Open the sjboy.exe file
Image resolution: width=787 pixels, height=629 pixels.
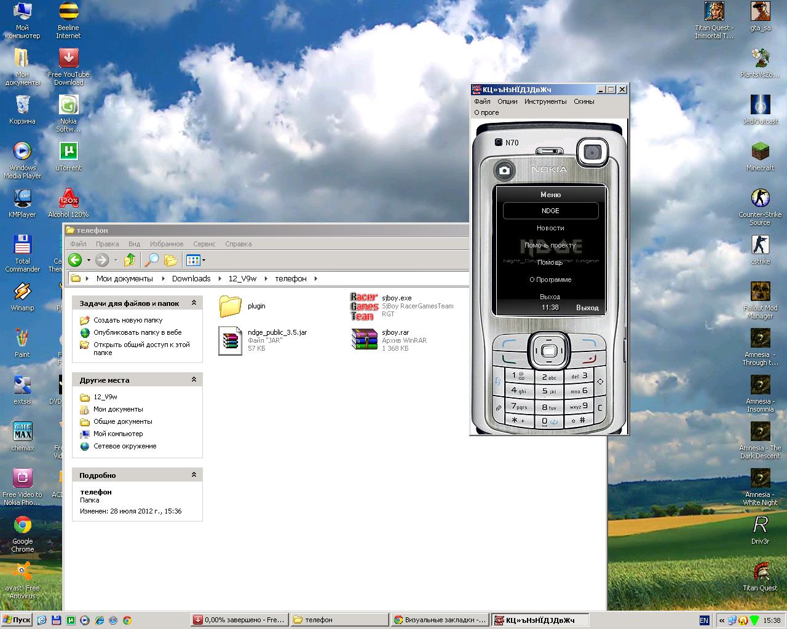[363, 306]
